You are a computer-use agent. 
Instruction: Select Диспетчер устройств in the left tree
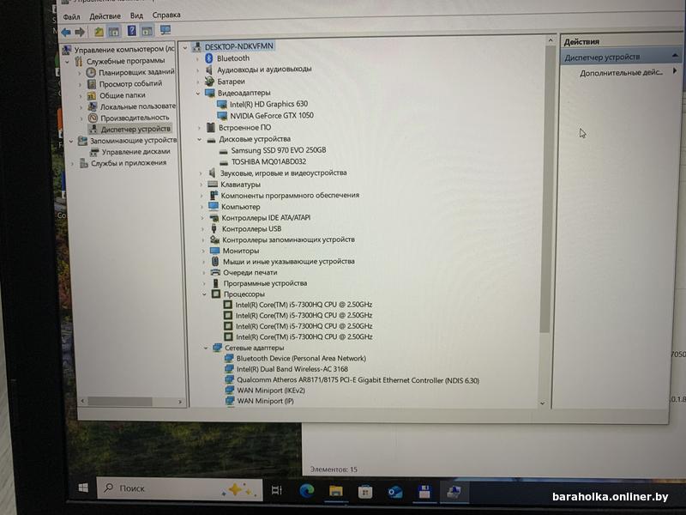point(135,130)
